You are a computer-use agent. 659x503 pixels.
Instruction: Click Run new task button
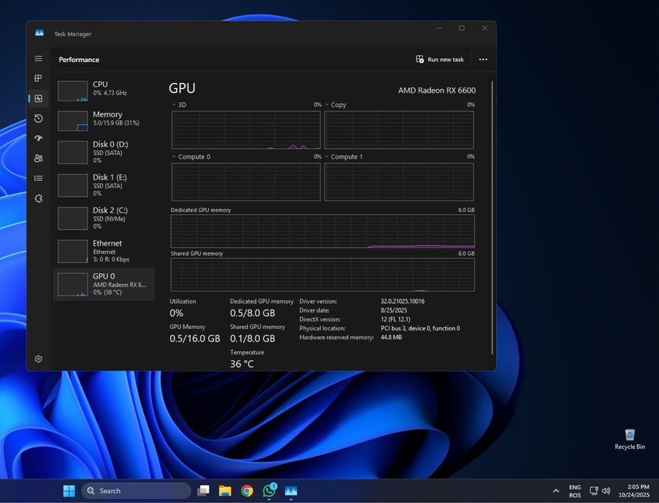click(439, 60)
